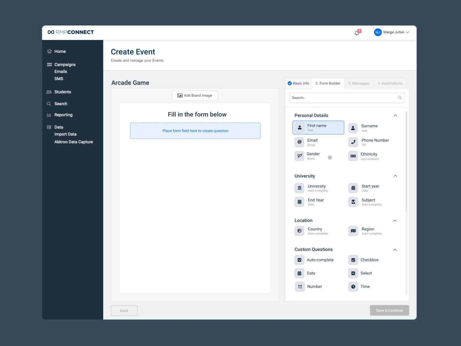Add the University field via bank icon

pos(300,188)
